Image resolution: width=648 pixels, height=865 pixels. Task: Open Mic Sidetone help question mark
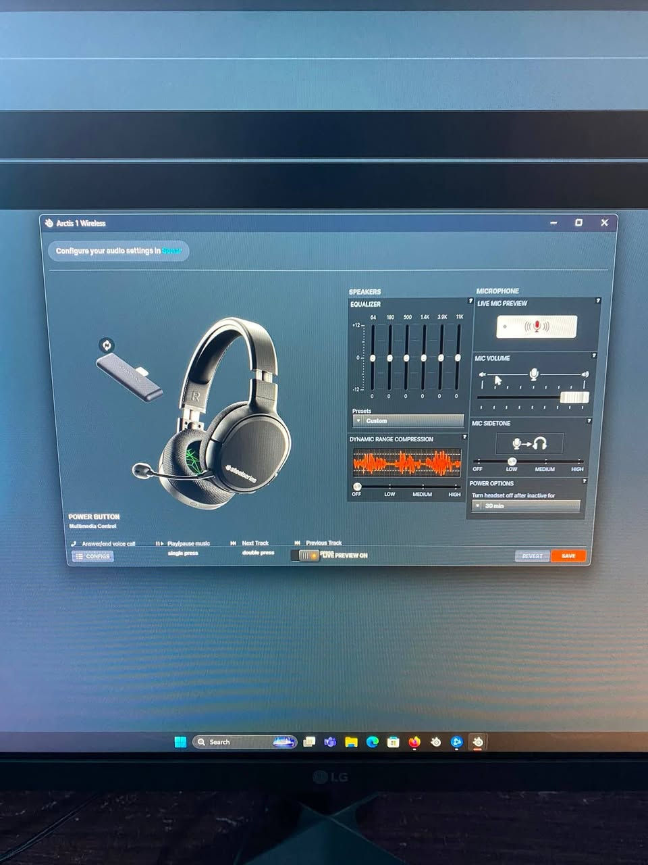(589, 420)
